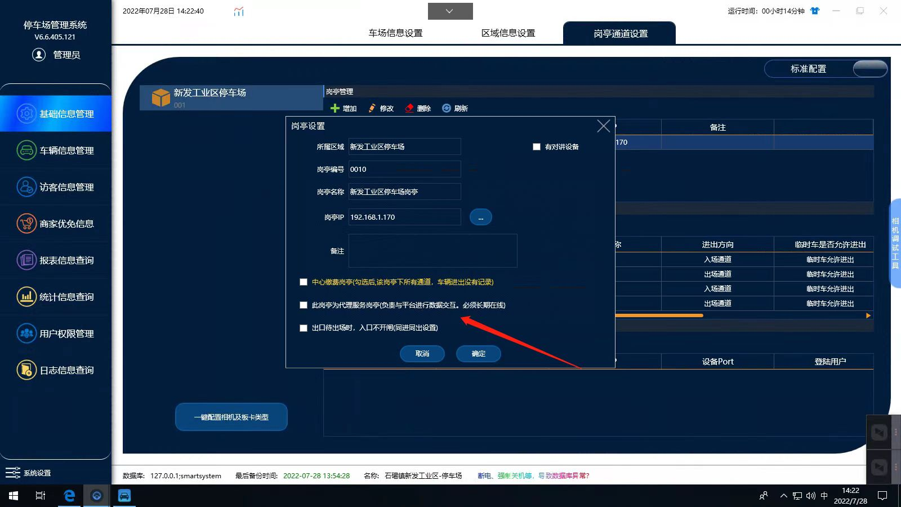Open the 相机调试工具 side panel

(x=895, y=243)
